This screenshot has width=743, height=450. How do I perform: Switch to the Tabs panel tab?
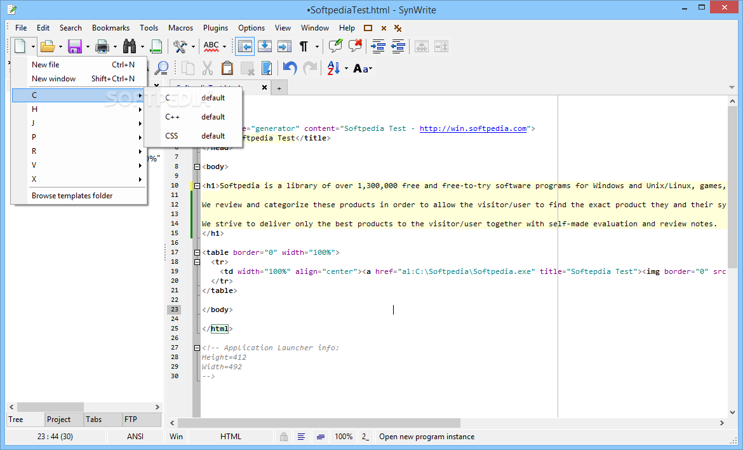pyautogui.click(x=103, y=419)
